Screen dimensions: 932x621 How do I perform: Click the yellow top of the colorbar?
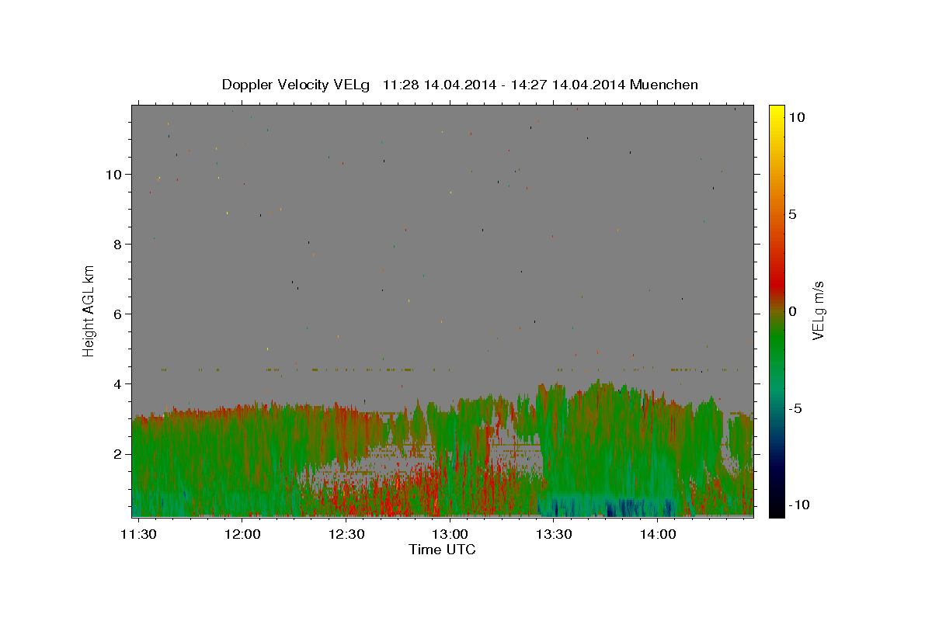coord(777,113)
